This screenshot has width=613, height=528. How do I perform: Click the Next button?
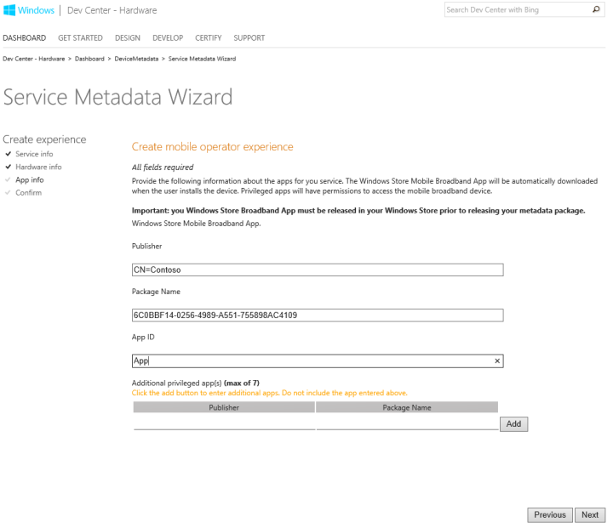point(590,514)
